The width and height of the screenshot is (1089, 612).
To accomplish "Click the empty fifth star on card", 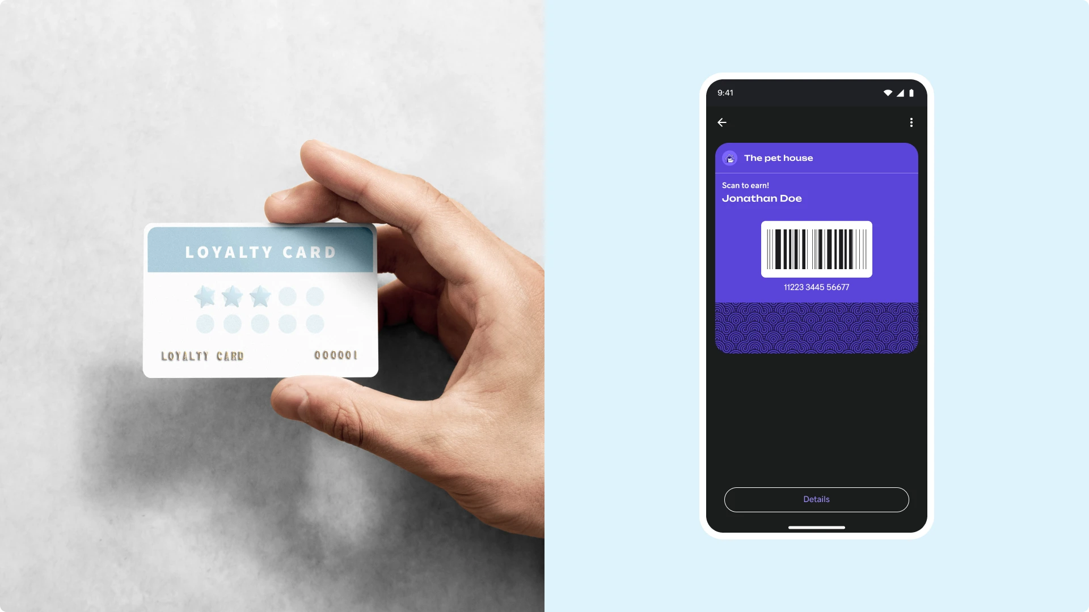I will tap(315, 296).
